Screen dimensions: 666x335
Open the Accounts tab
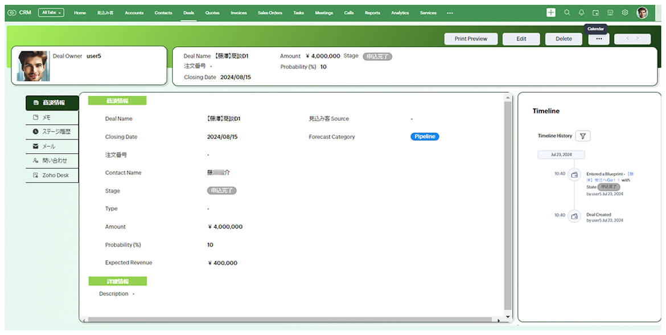pyautogui.click(x=134, y=13)
